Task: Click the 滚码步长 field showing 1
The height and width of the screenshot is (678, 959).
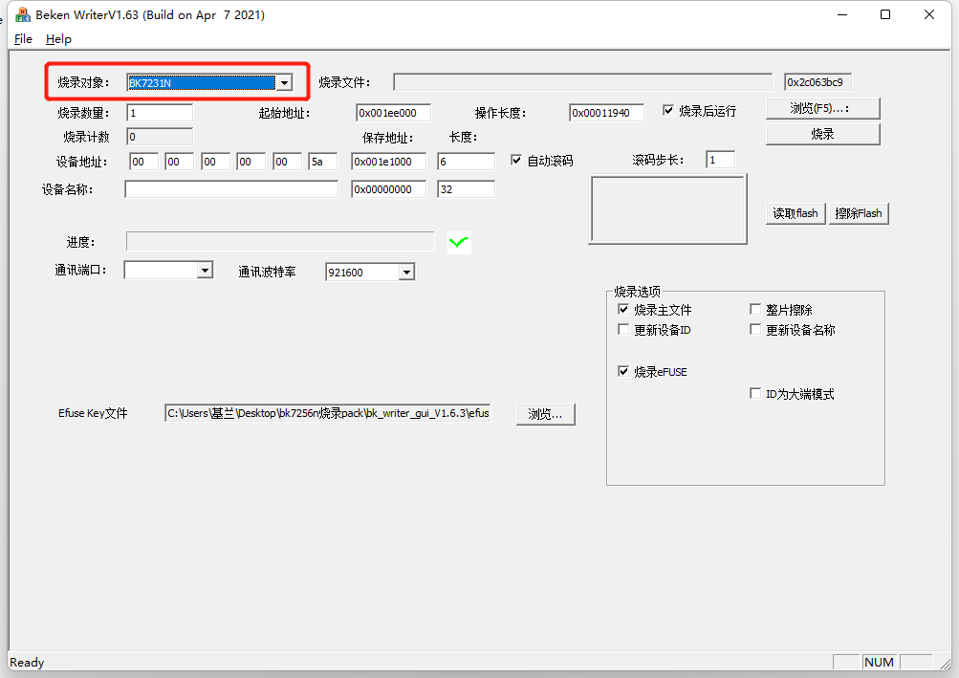Action: pos(721,160)
